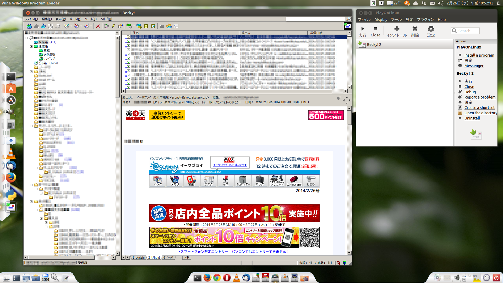The height and width of the screenshot is (283, 503).
Task: Click the compose new message icon
Action: coord(67,26)
